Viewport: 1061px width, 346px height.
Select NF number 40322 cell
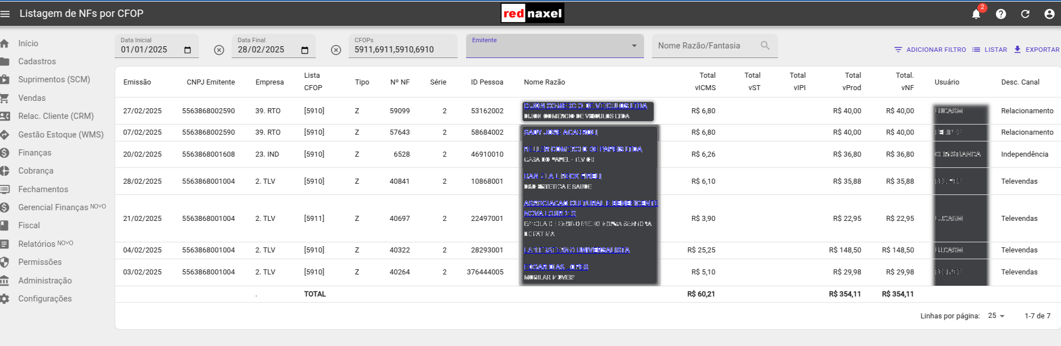tap(400, 250)
